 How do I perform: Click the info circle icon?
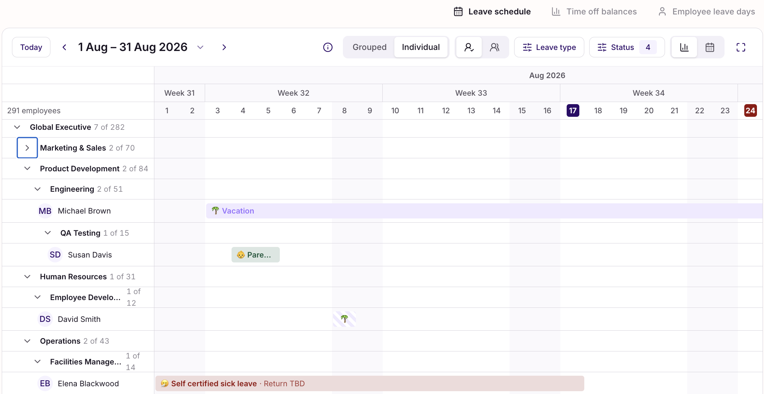328,47
